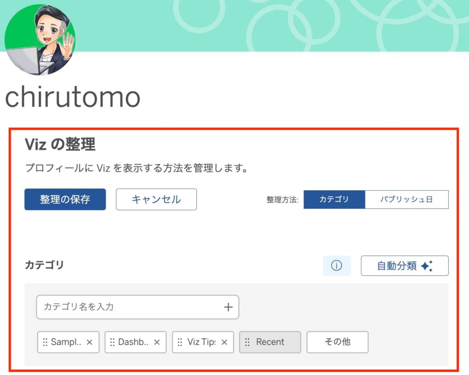This screenshot has height=375, width=469.
Task: Select the その他 category chip
Action: click(x=337, y=342)
